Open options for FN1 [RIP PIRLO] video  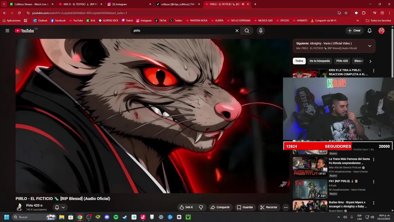(374, 182)
